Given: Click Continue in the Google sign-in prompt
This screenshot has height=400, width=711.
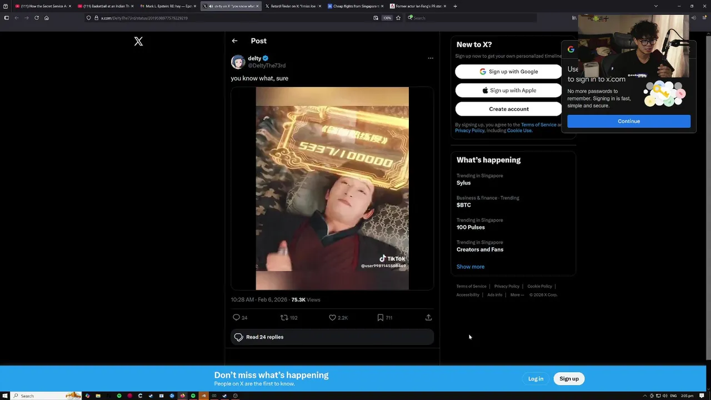Looking at the screenshot, I should pyautogui.click(x=629, y=121).
